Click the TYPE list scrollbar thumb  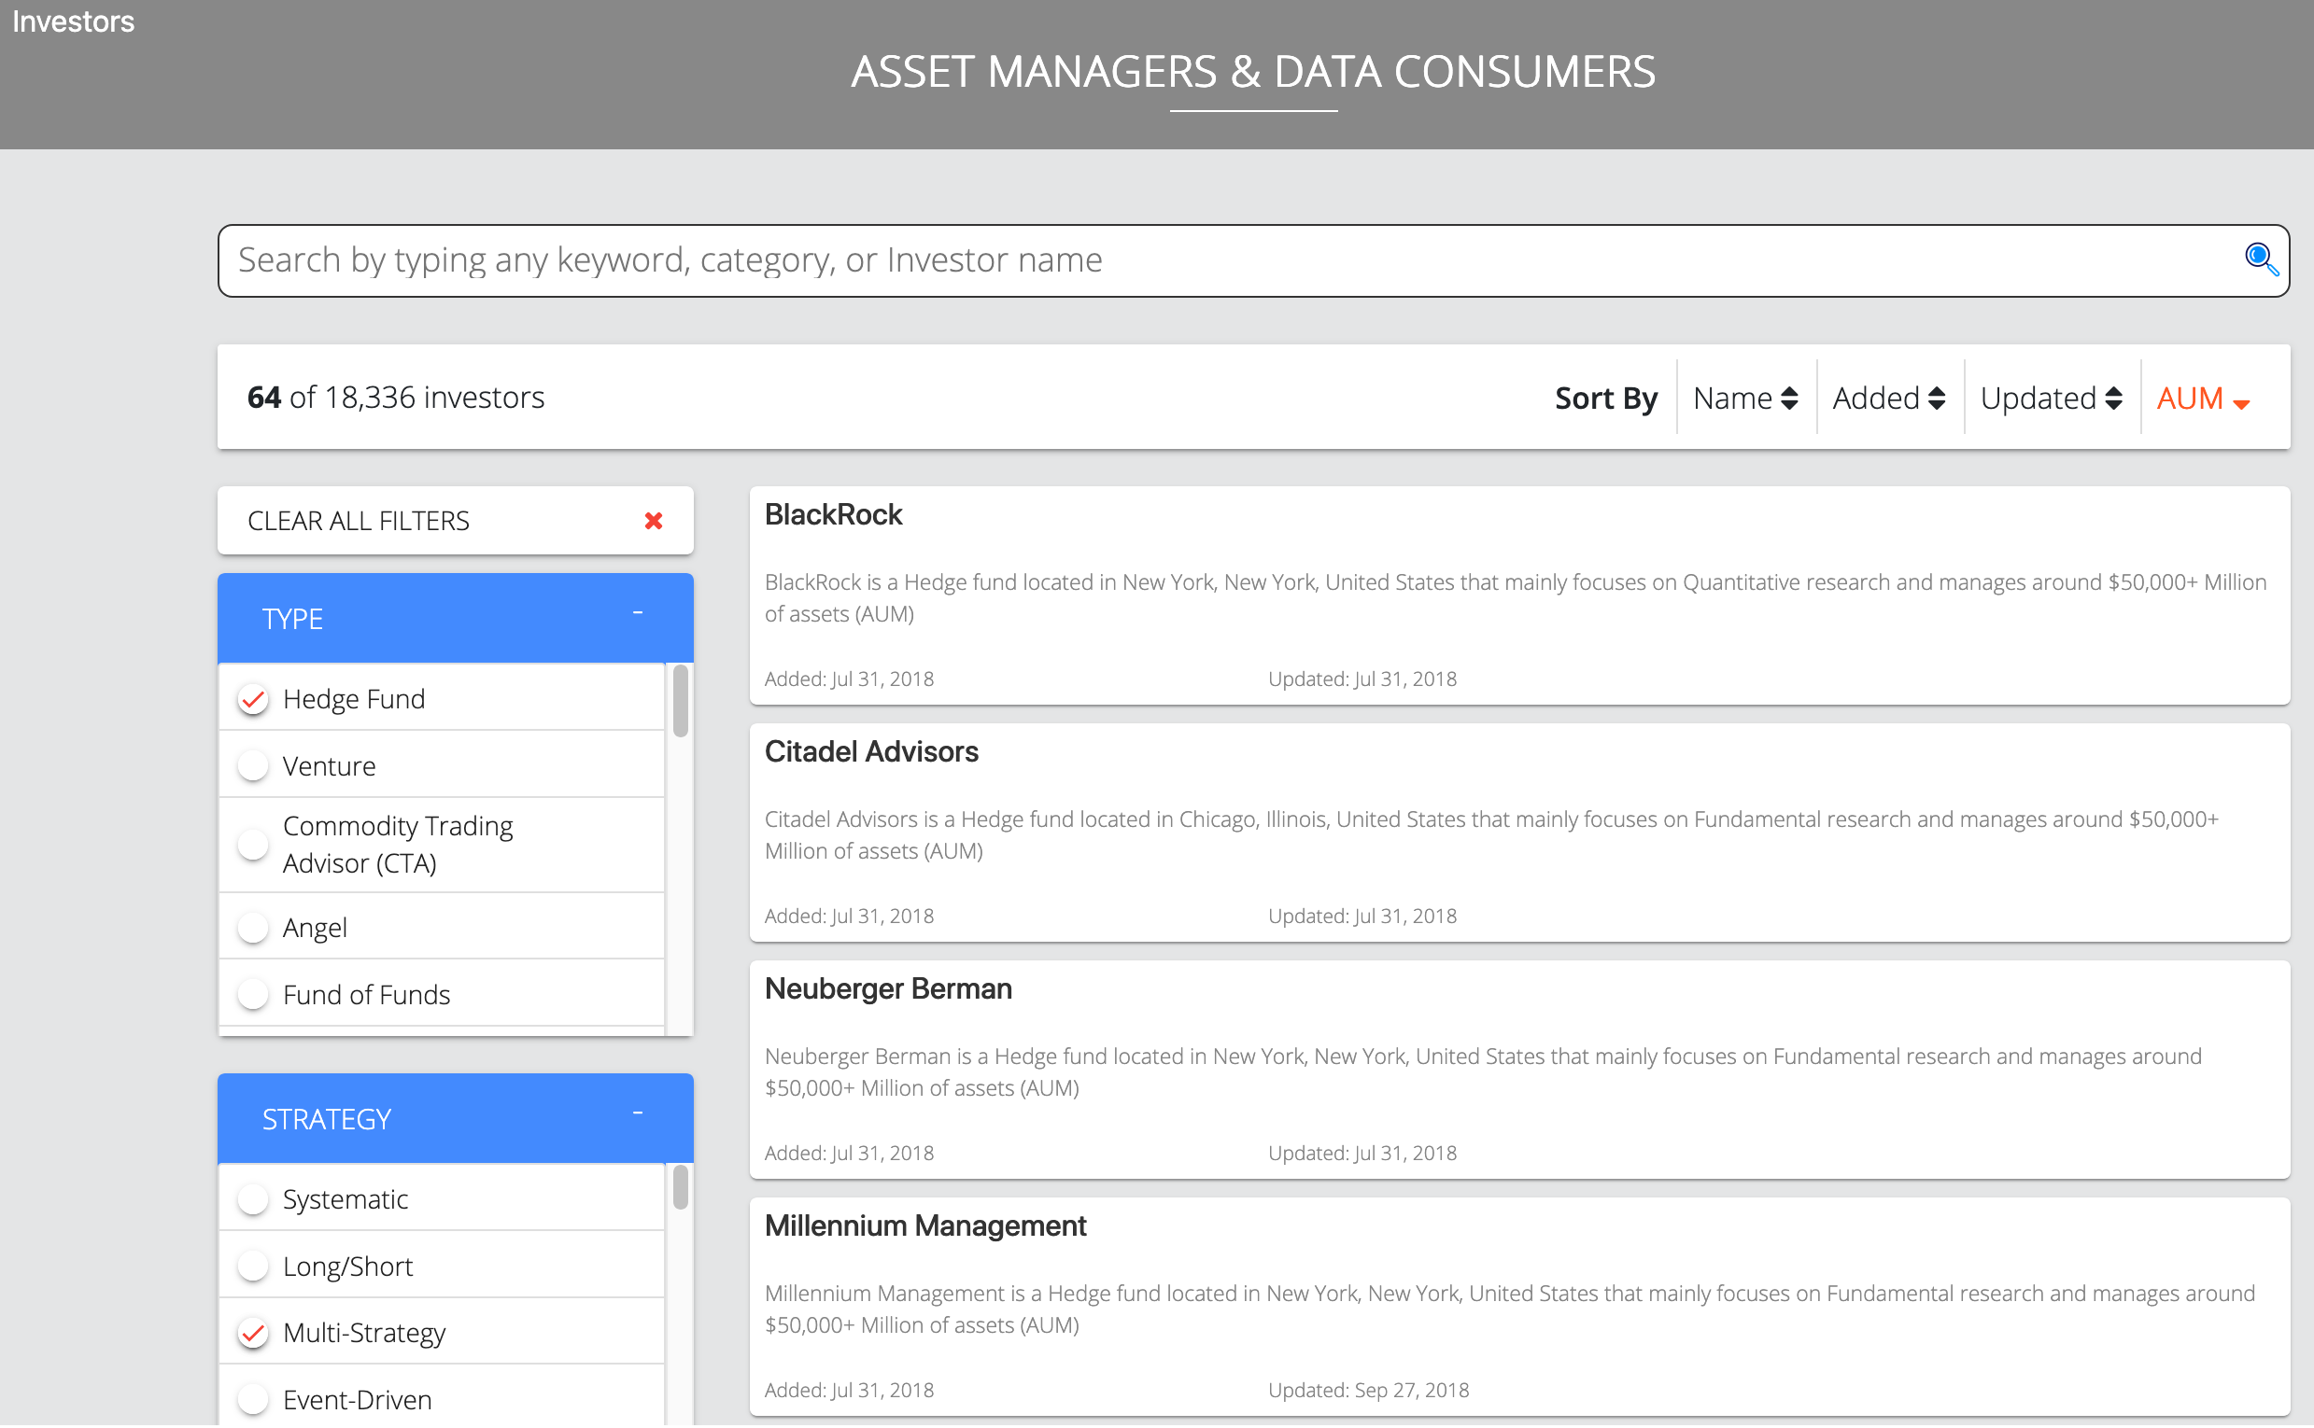[x=681, y=702]
